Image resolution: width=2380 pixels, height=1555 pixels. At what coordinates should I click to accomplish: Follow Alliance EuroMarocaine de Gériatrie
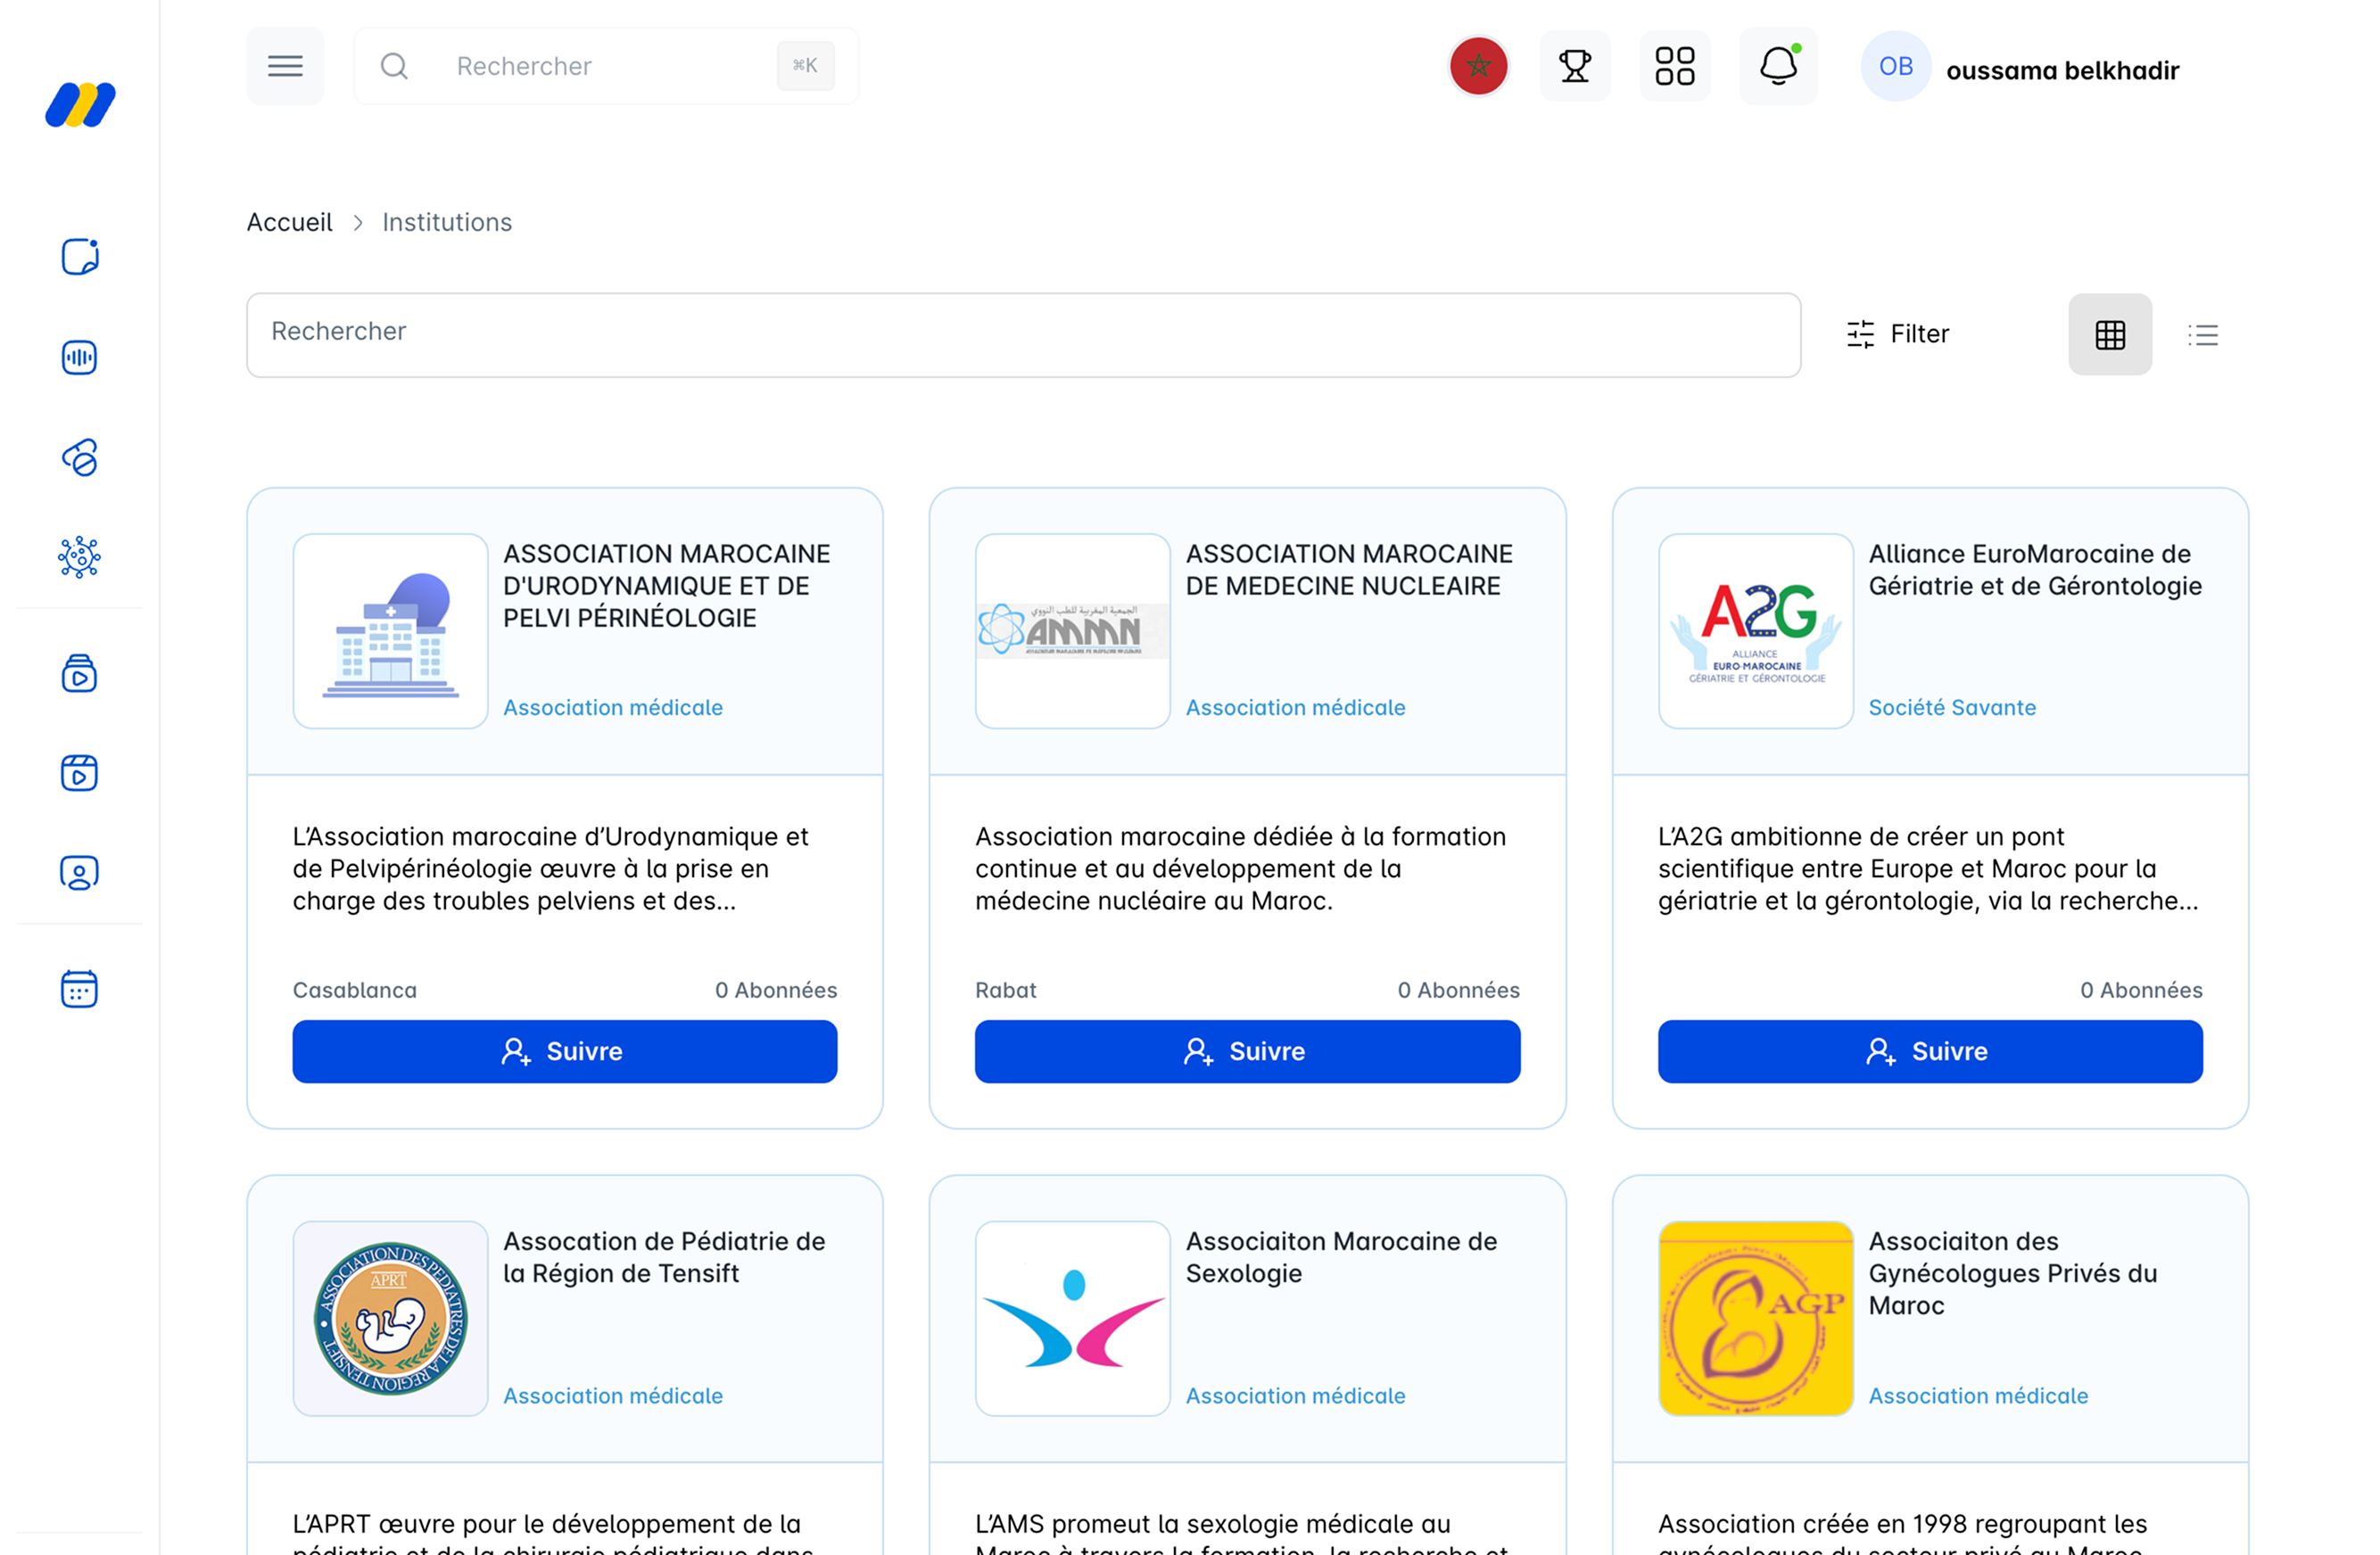(1929, 1051)
